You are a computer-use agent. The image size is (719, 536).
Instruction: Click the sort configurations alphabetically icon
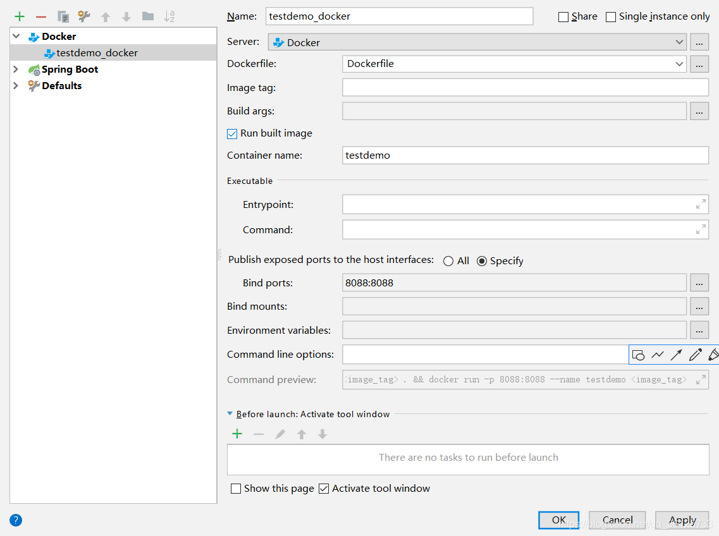click(x=169, y=16)
